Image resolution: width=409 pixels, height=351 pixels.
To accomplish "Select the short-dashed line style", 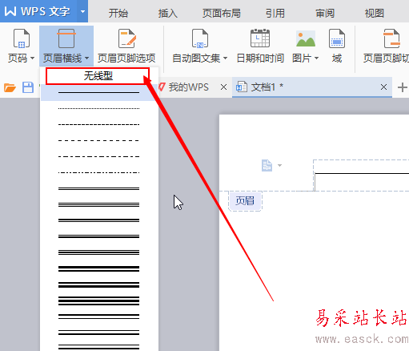I will click(98, 124).
